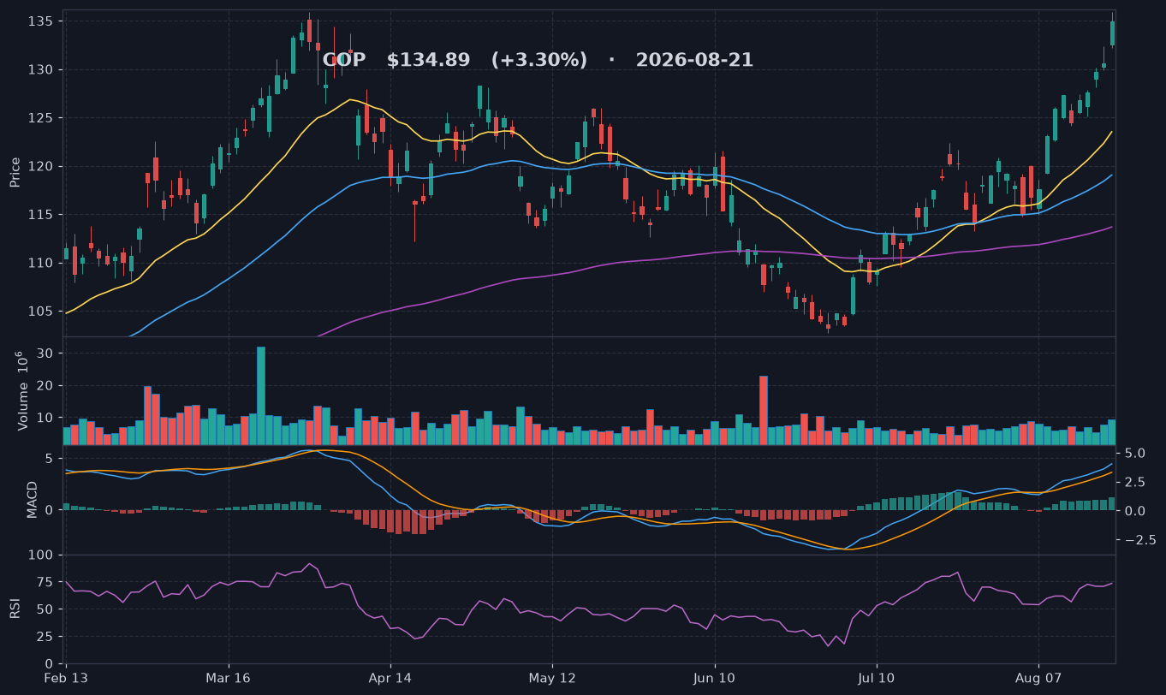
Task: Click the Jun 10 date label
Action: pyautogui.click(x=714, y=679)
